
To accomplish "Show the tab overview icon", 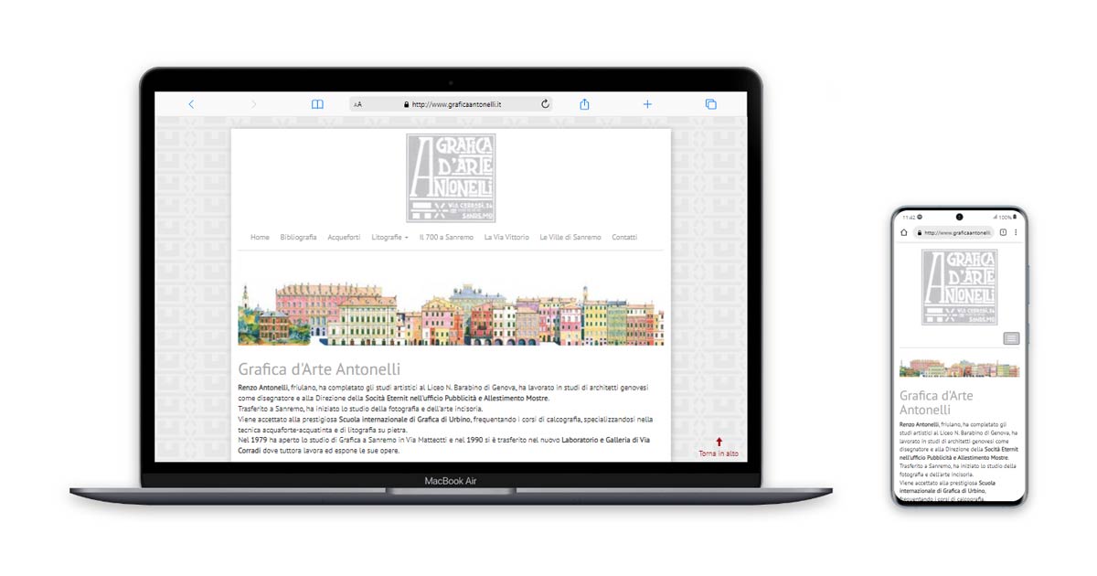I will point(710,104).
